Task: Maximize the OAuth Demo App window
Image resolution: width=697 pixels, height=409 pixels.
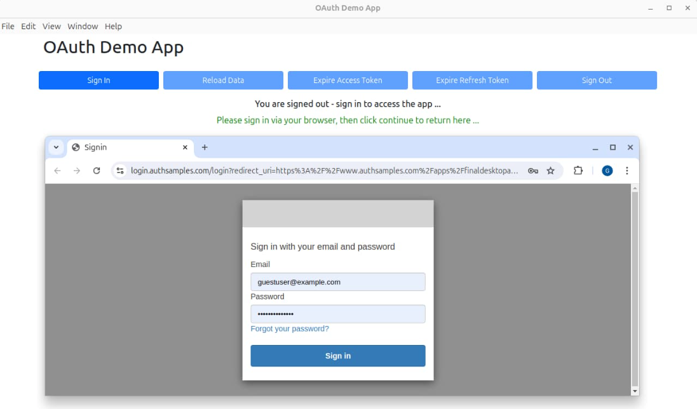Action: [669, 8]
